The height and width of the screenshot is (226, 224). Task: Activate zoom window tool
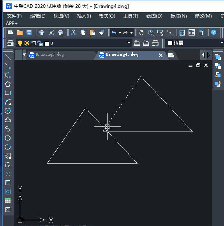[x=160, y=32]
